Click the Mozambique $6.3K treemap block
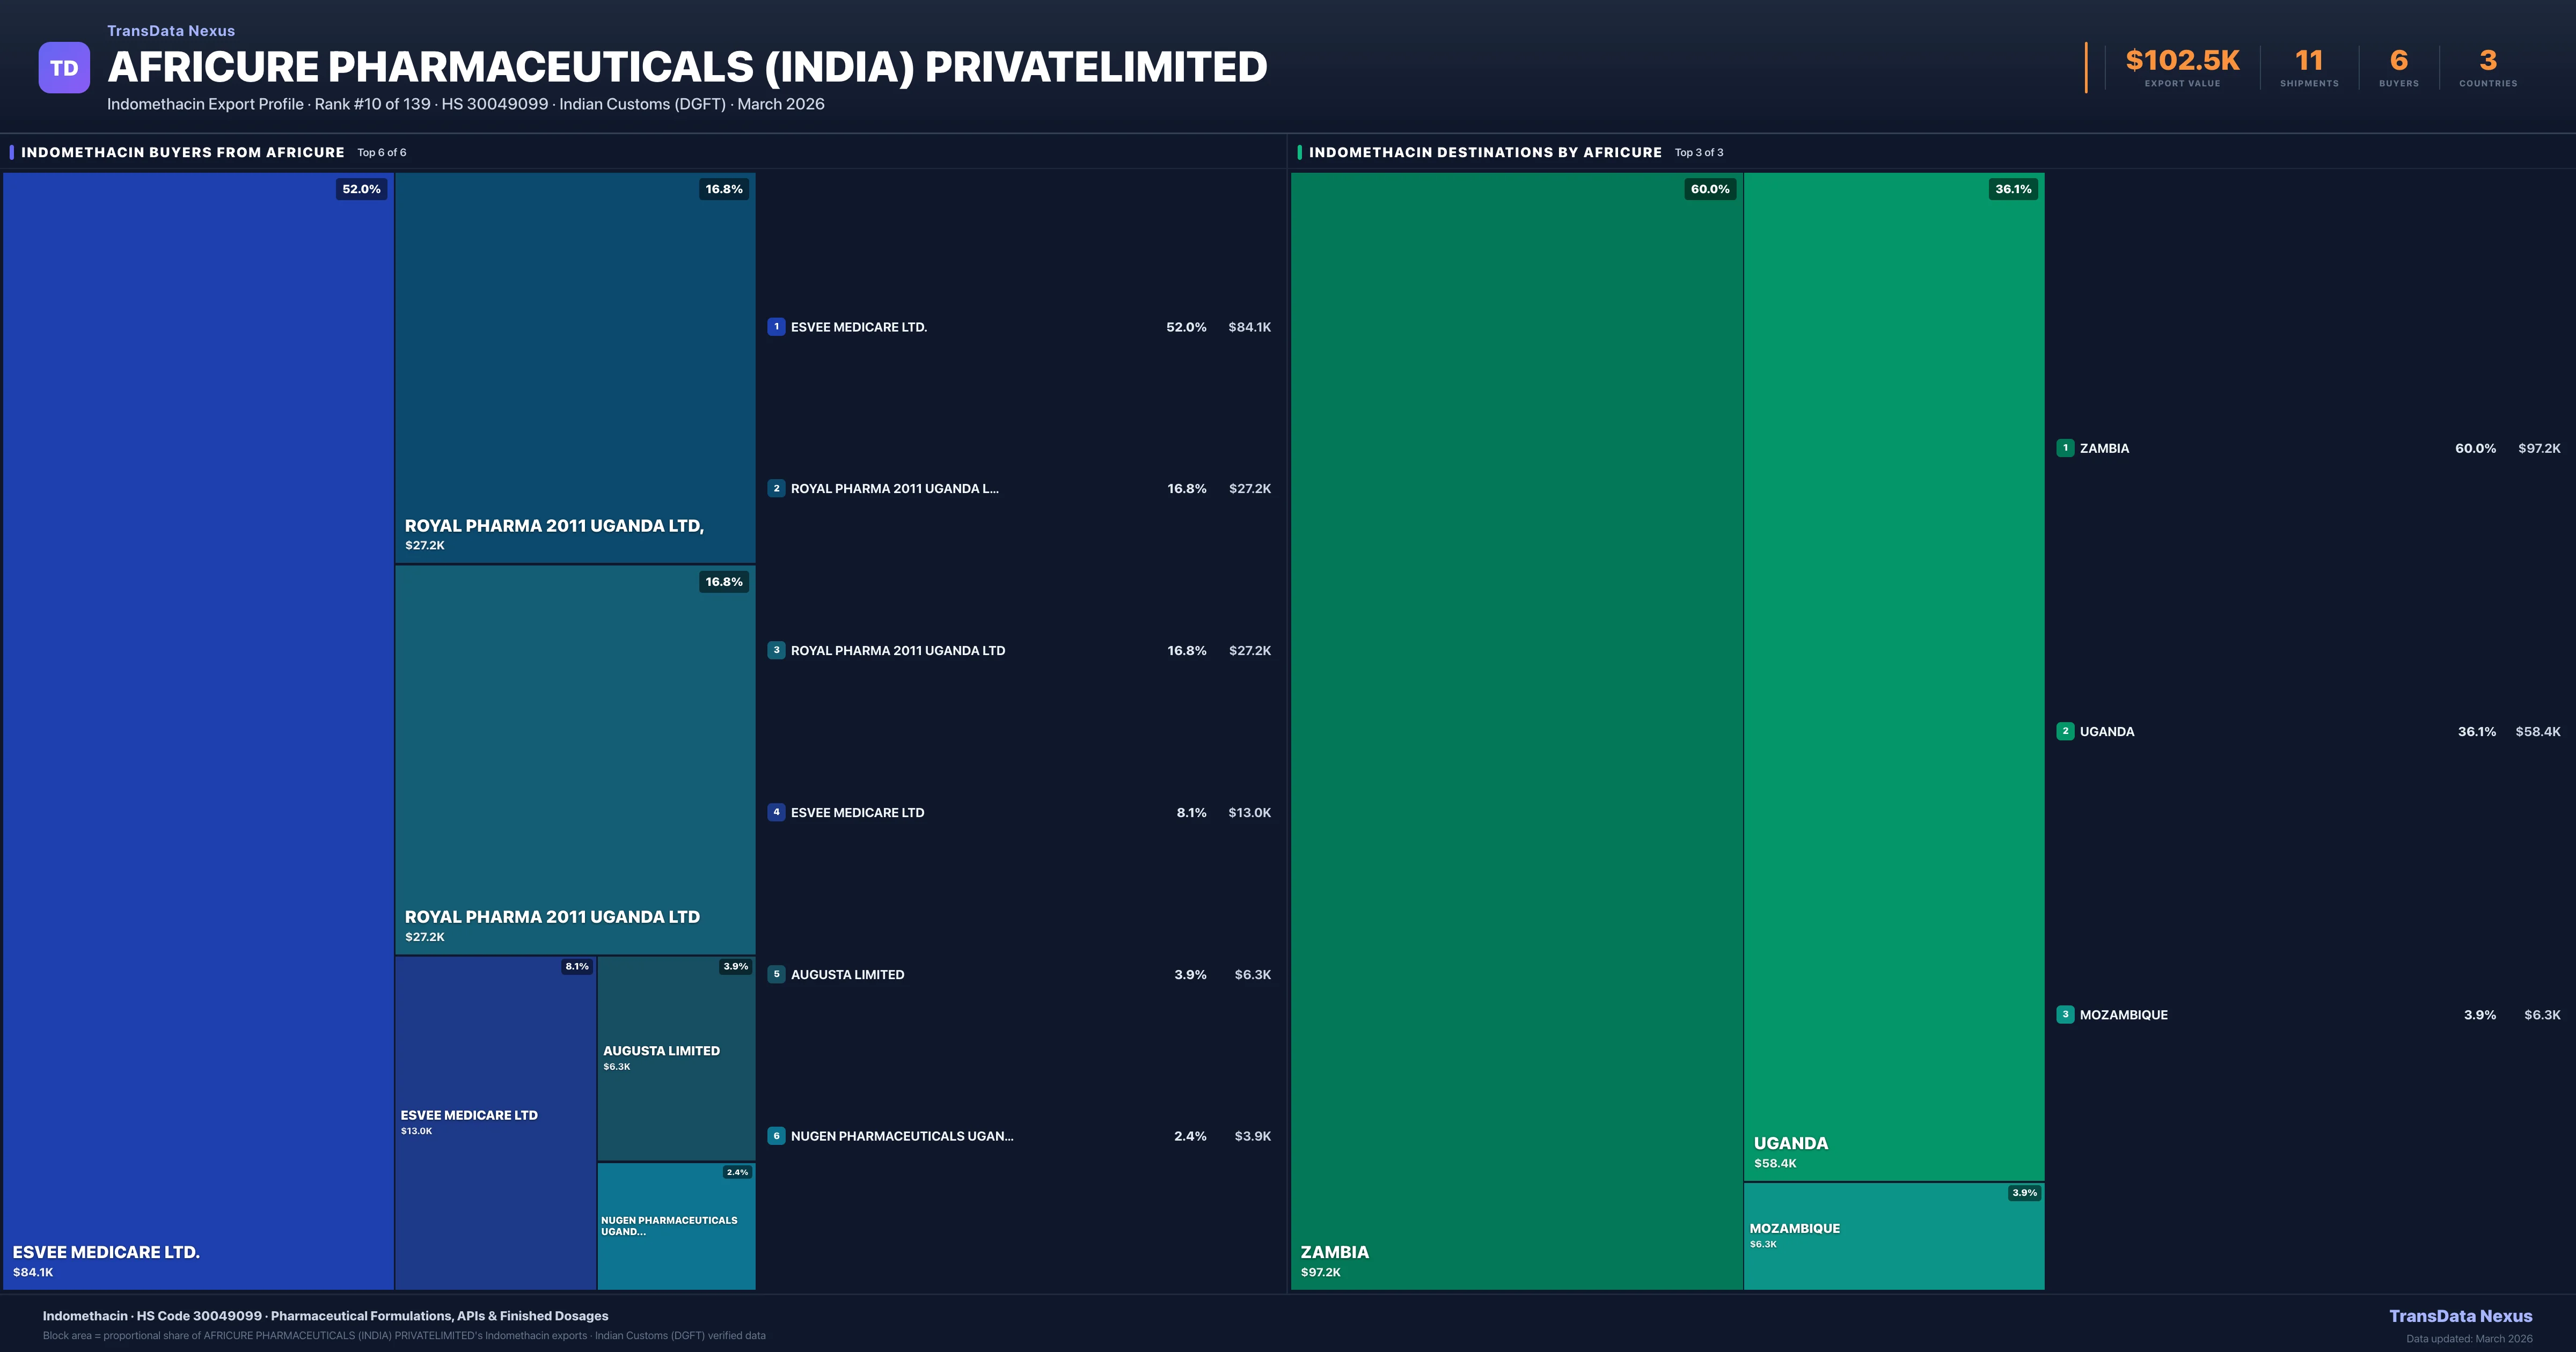 tap(1893, 1236)
